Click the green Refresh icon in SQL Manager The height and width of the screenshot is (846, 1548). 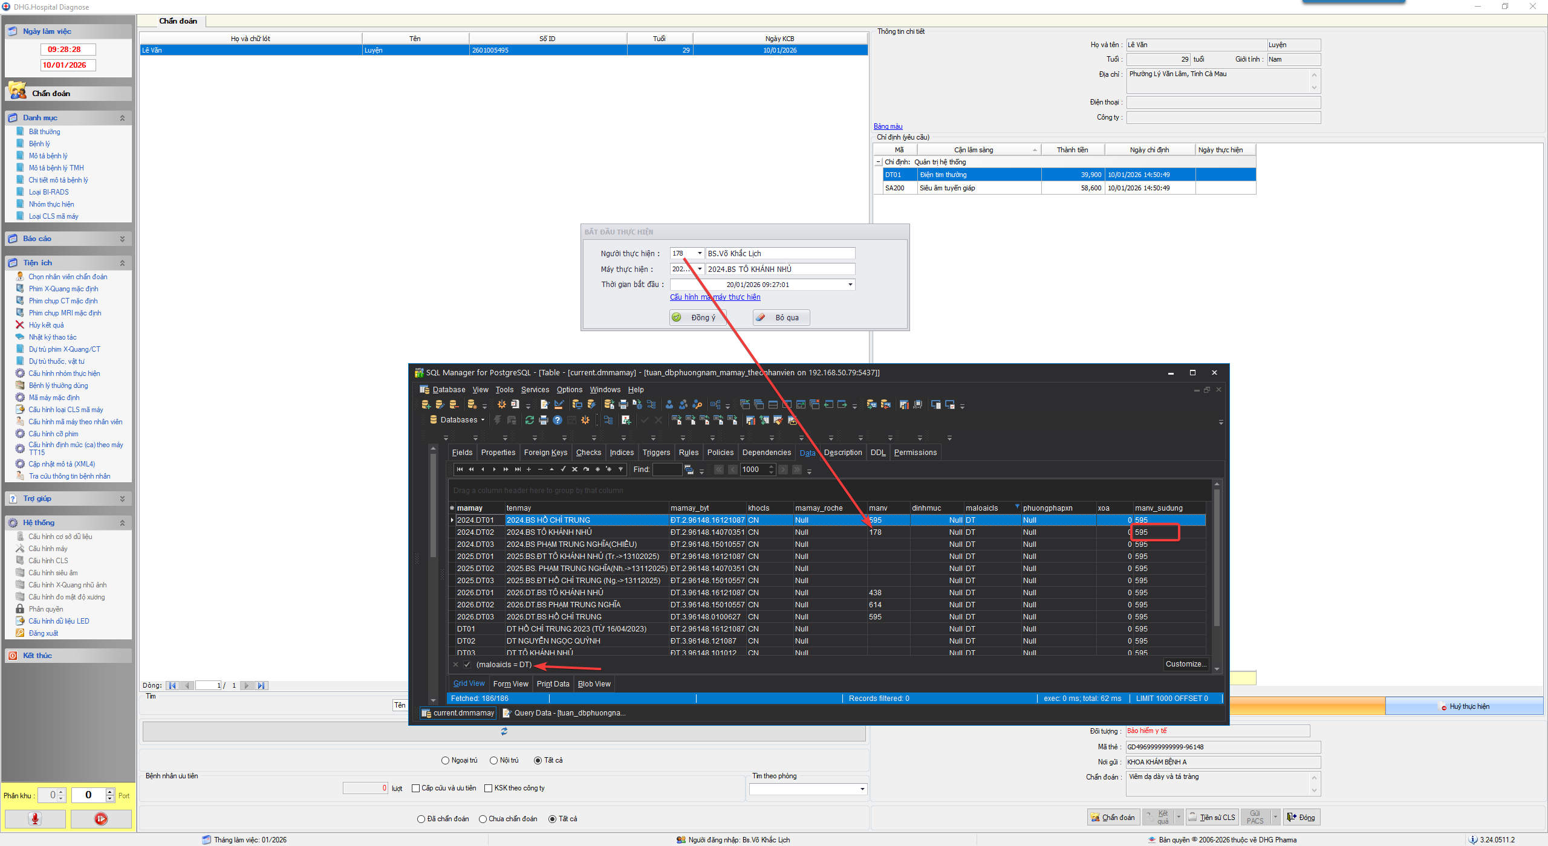(529, 420)
